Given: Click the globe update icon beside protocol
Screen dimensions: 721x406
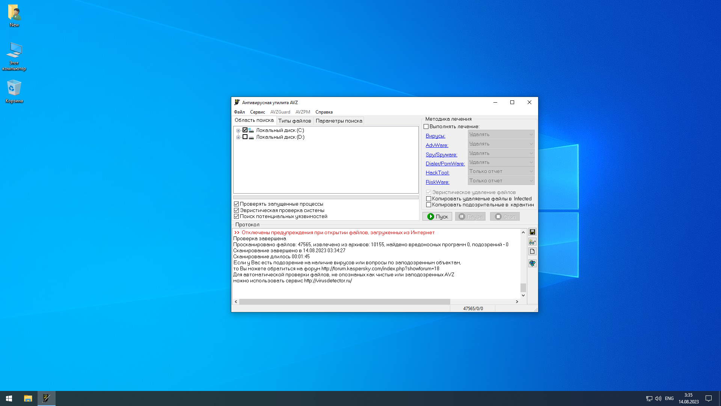Looking at the screenshot, I should coord(532,263).
